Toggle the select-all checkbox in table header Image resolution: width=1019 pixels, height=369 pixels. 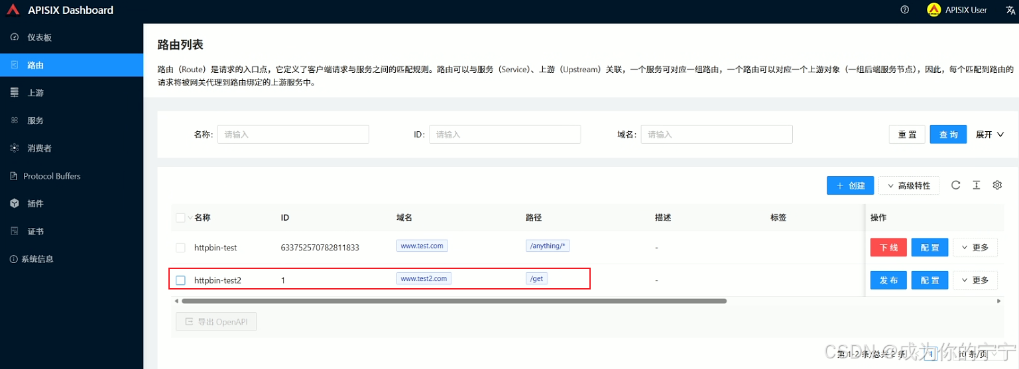(180, 217)
